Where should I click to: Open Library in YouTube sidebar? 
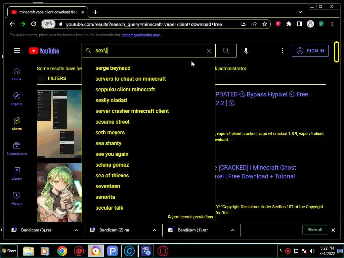[17, 174]
